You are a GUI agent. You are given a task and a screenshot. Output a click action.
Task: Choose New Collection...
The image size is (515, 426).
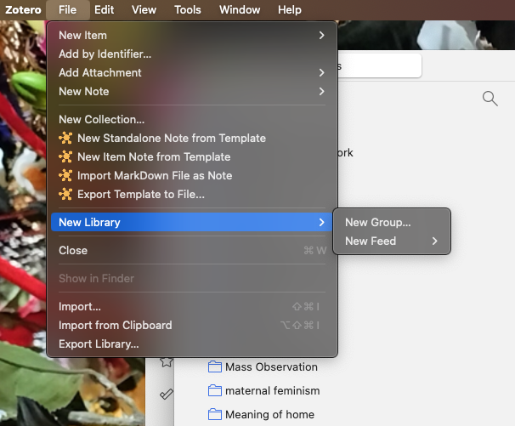[191, 119]
